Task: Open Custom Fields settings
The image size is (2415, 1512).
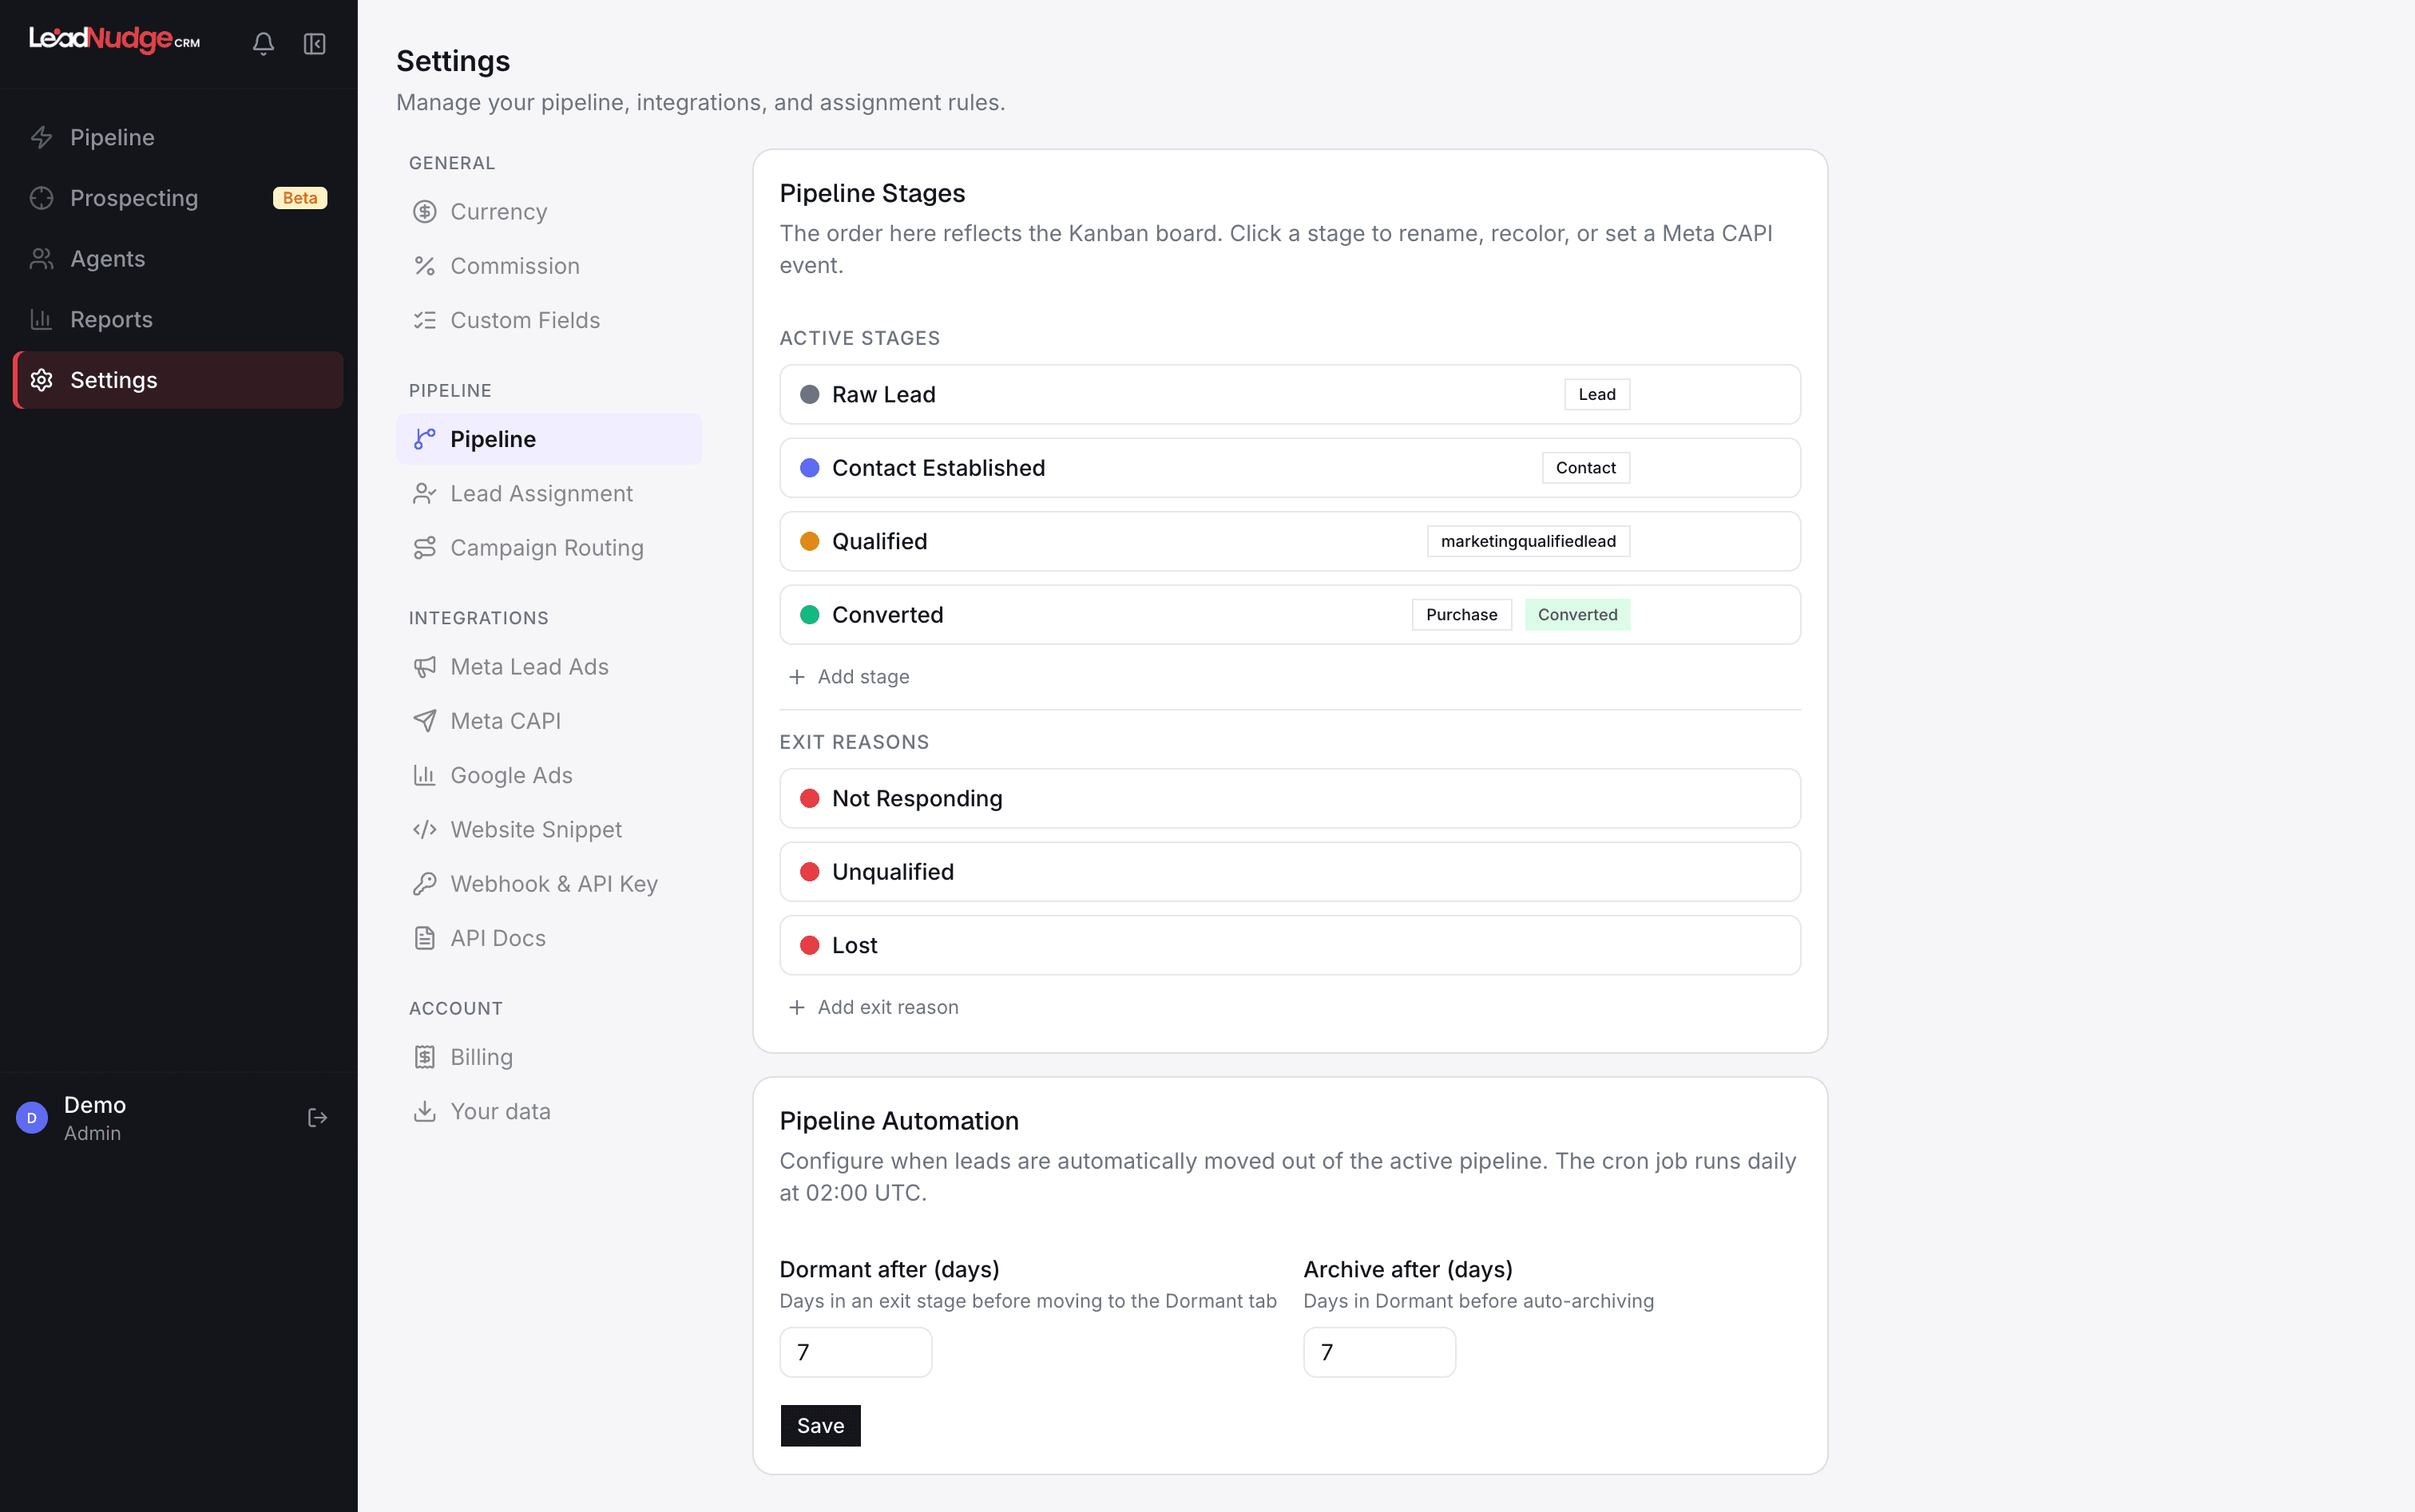Action: [549, 320]
